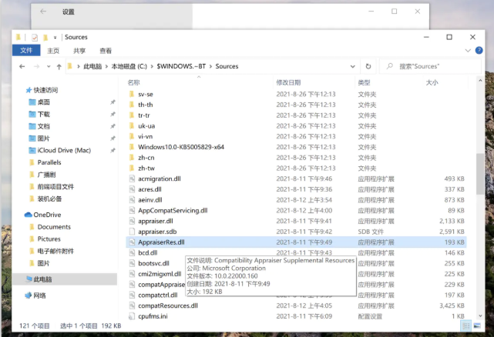Open Explorer help icon
The height and width of the screenshot is (337, 494).
479,50
